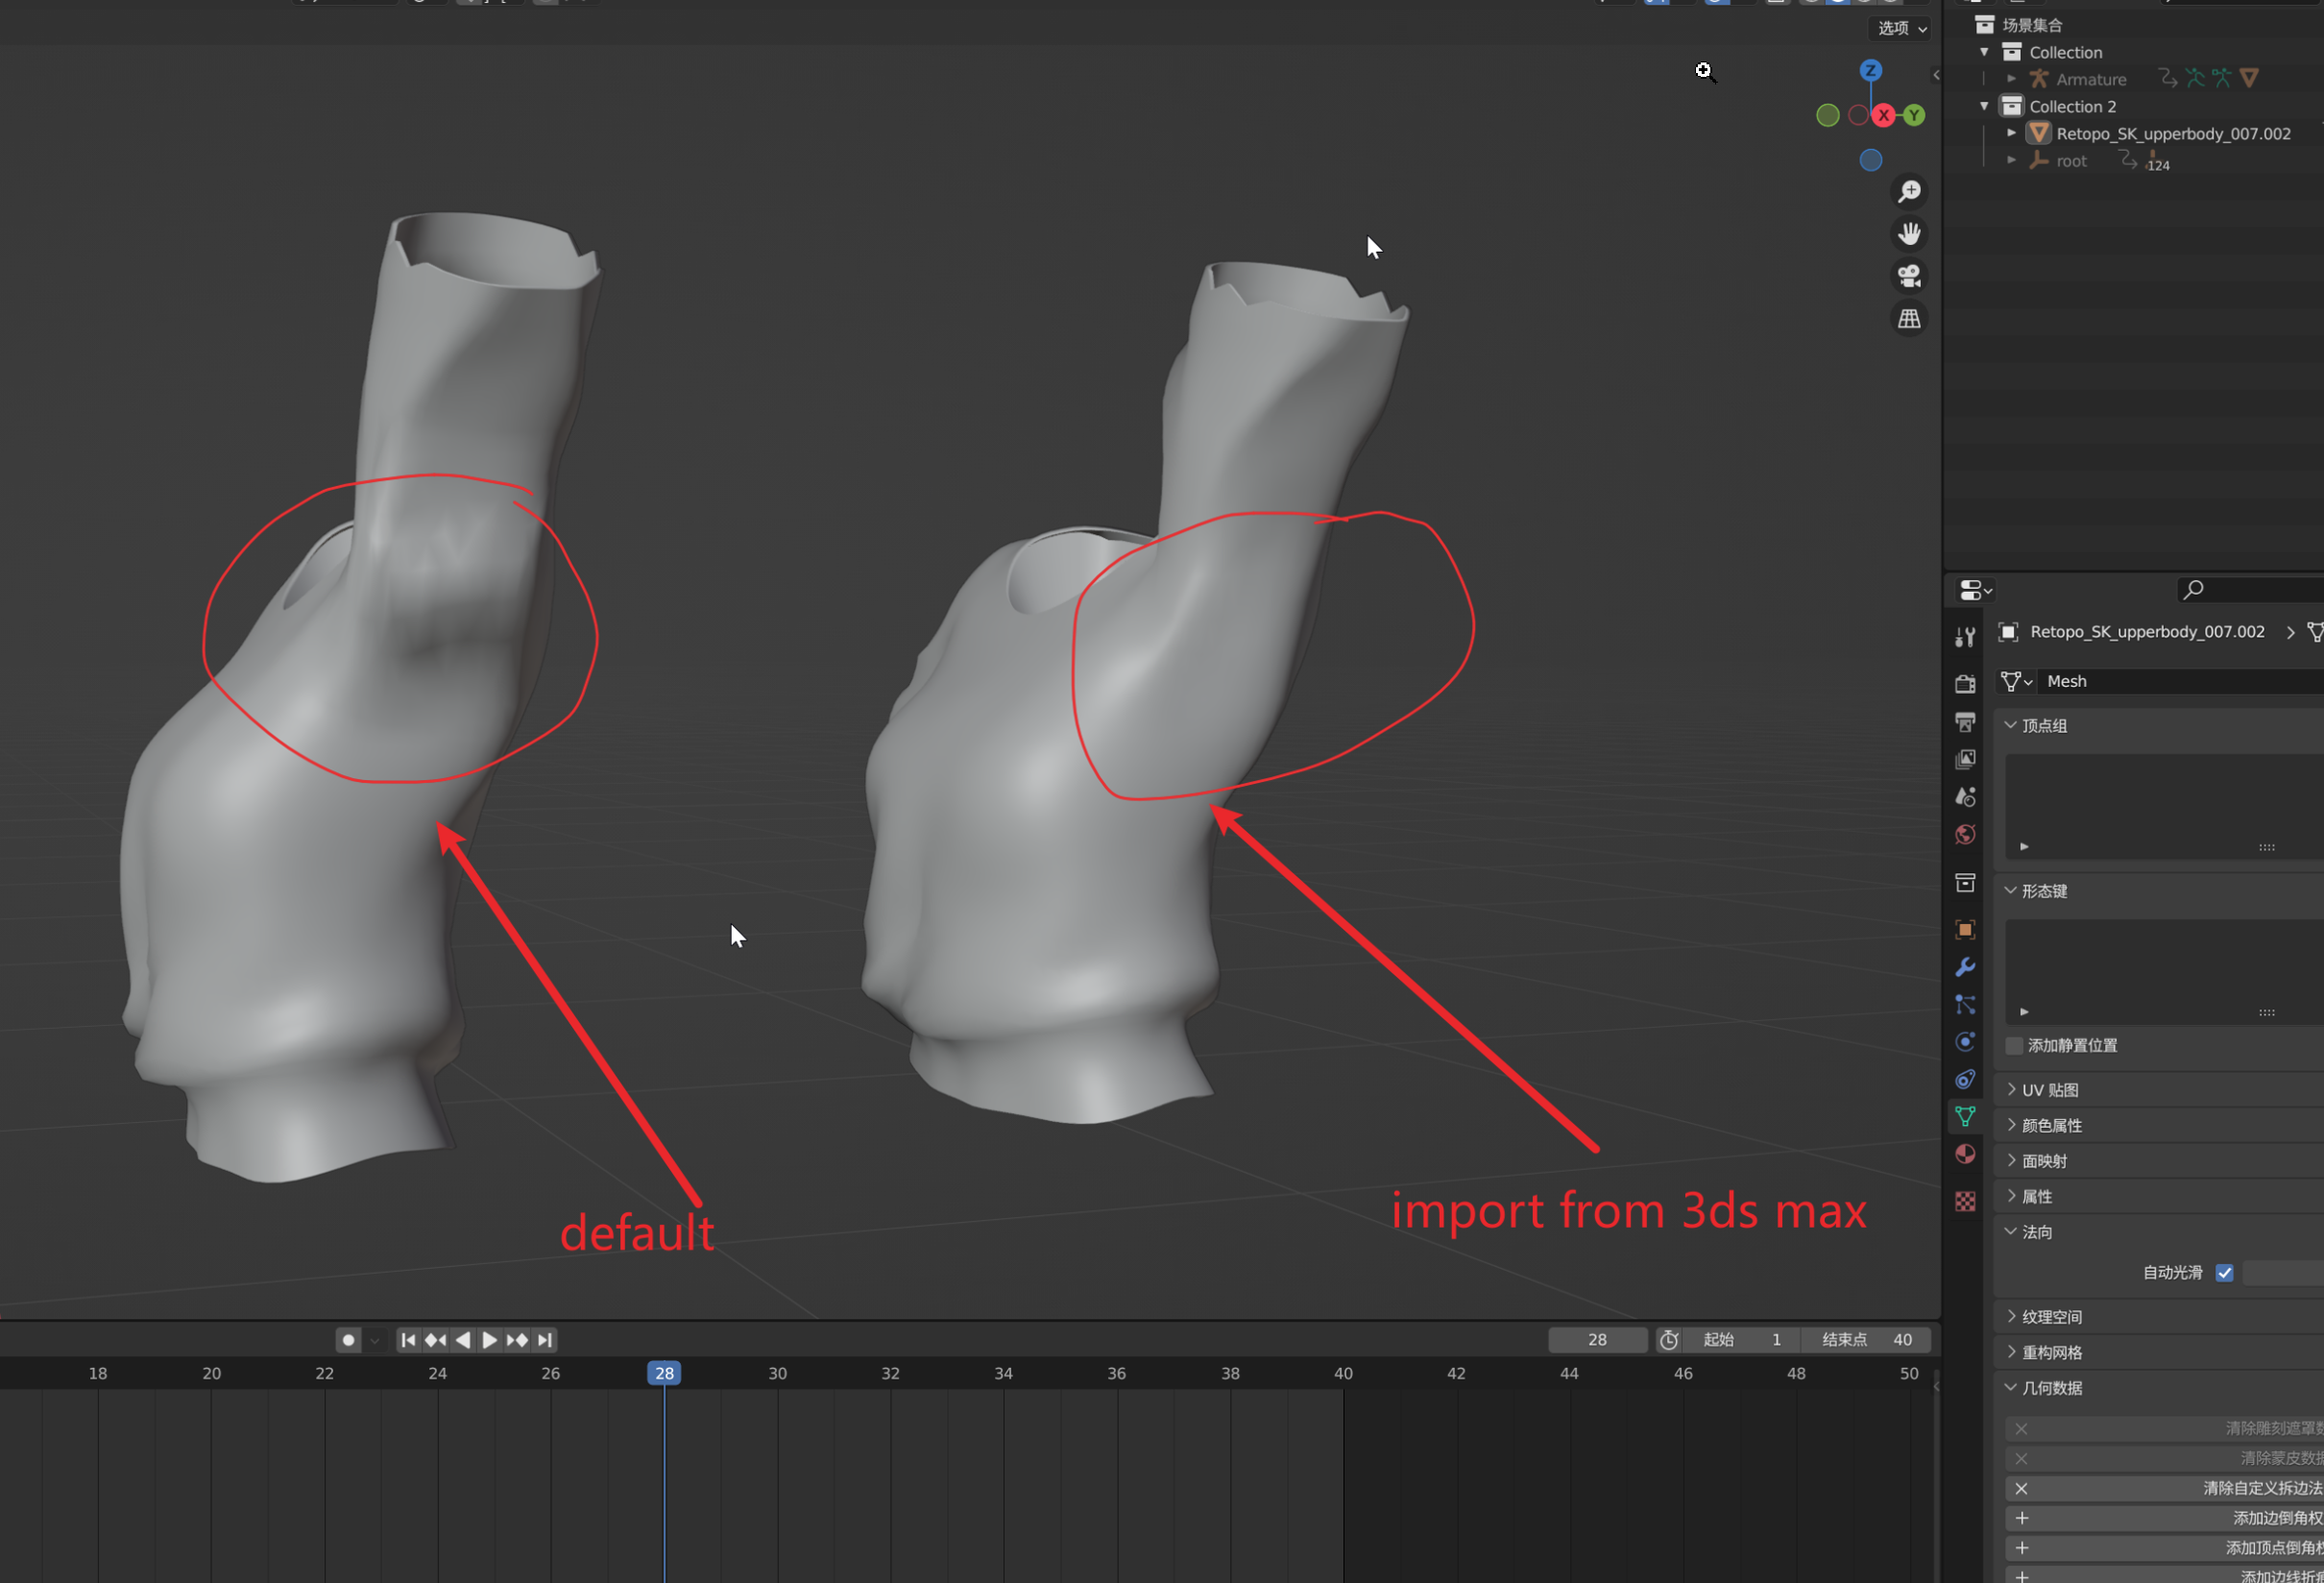This screenshot has width=2324, height=1583.
Task: Expand the Armature tree item
Action: [x=2011, y=79]
